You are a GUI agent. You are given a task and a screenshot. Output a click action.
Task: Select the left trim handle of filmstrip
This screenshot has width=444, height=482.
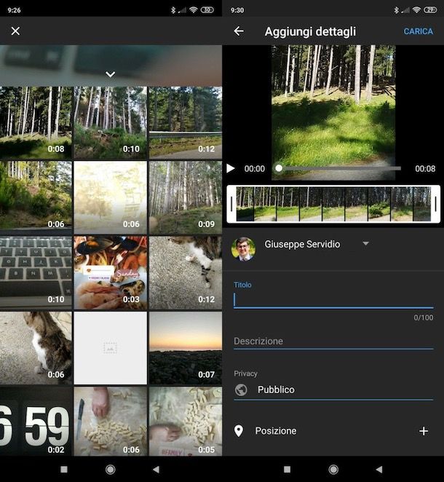coord(231,204)
